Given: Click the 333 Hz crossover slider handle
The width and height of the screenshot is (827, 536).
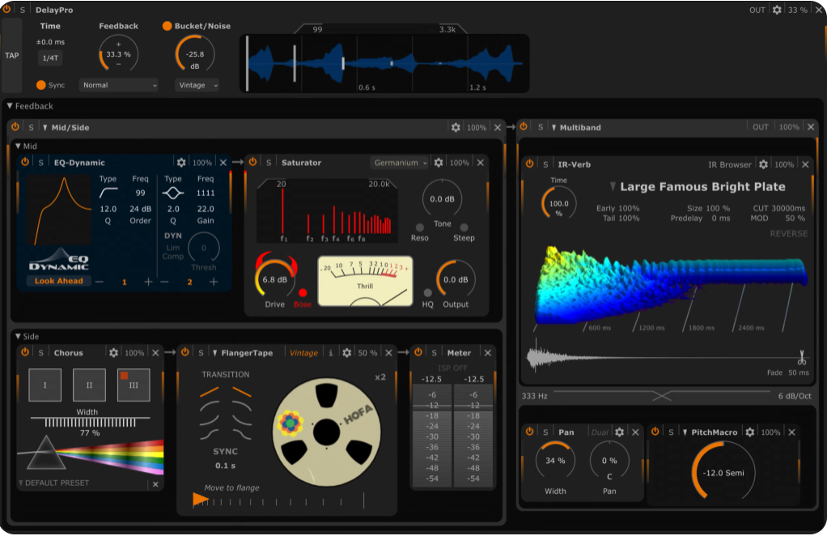Looking at the screenshot, I should click(661, 396).
